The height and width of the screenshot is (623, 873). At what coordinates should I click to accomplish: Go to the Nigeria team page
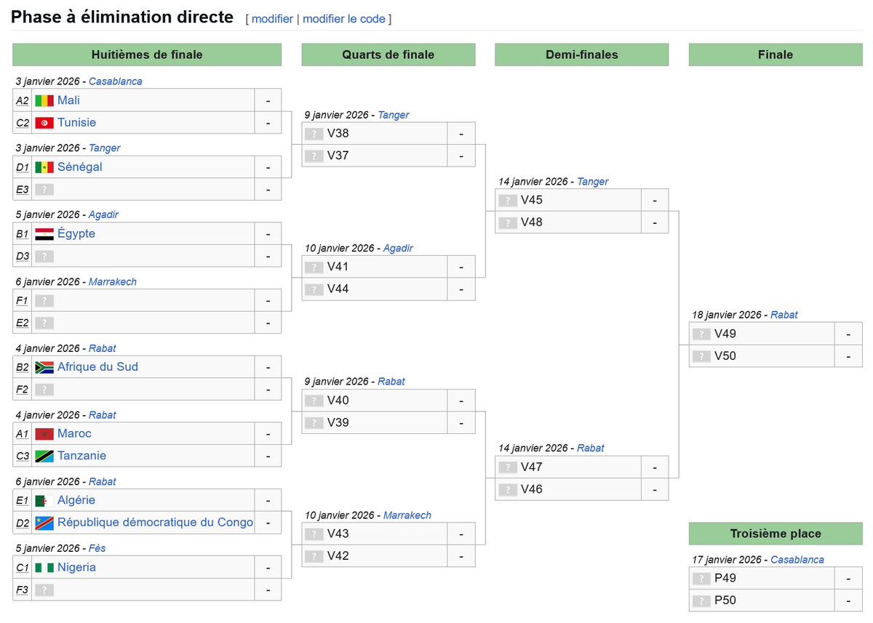click(76, 568)
